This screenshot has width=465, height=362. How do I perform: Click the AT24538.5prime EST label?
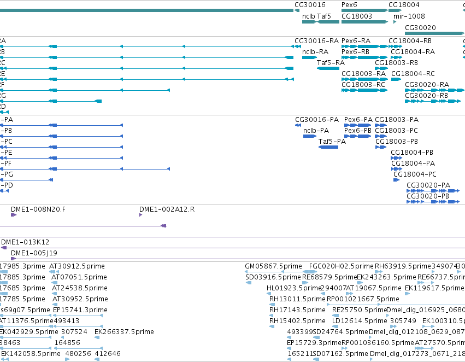tap(80, 288)
